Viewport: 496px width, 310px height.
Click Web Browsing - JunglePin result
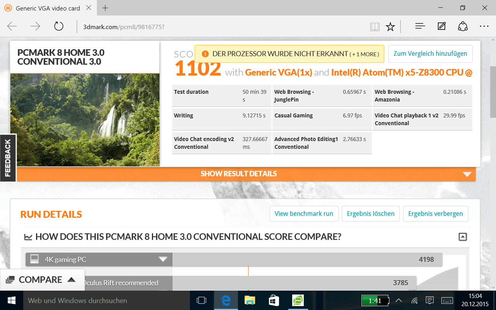(x=322, y=96)
